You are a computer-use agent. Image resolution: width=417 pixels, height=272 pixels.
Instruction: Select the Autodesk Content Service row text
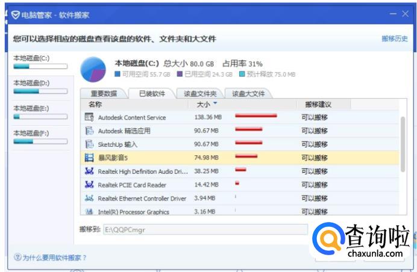[x=132, y=117]
